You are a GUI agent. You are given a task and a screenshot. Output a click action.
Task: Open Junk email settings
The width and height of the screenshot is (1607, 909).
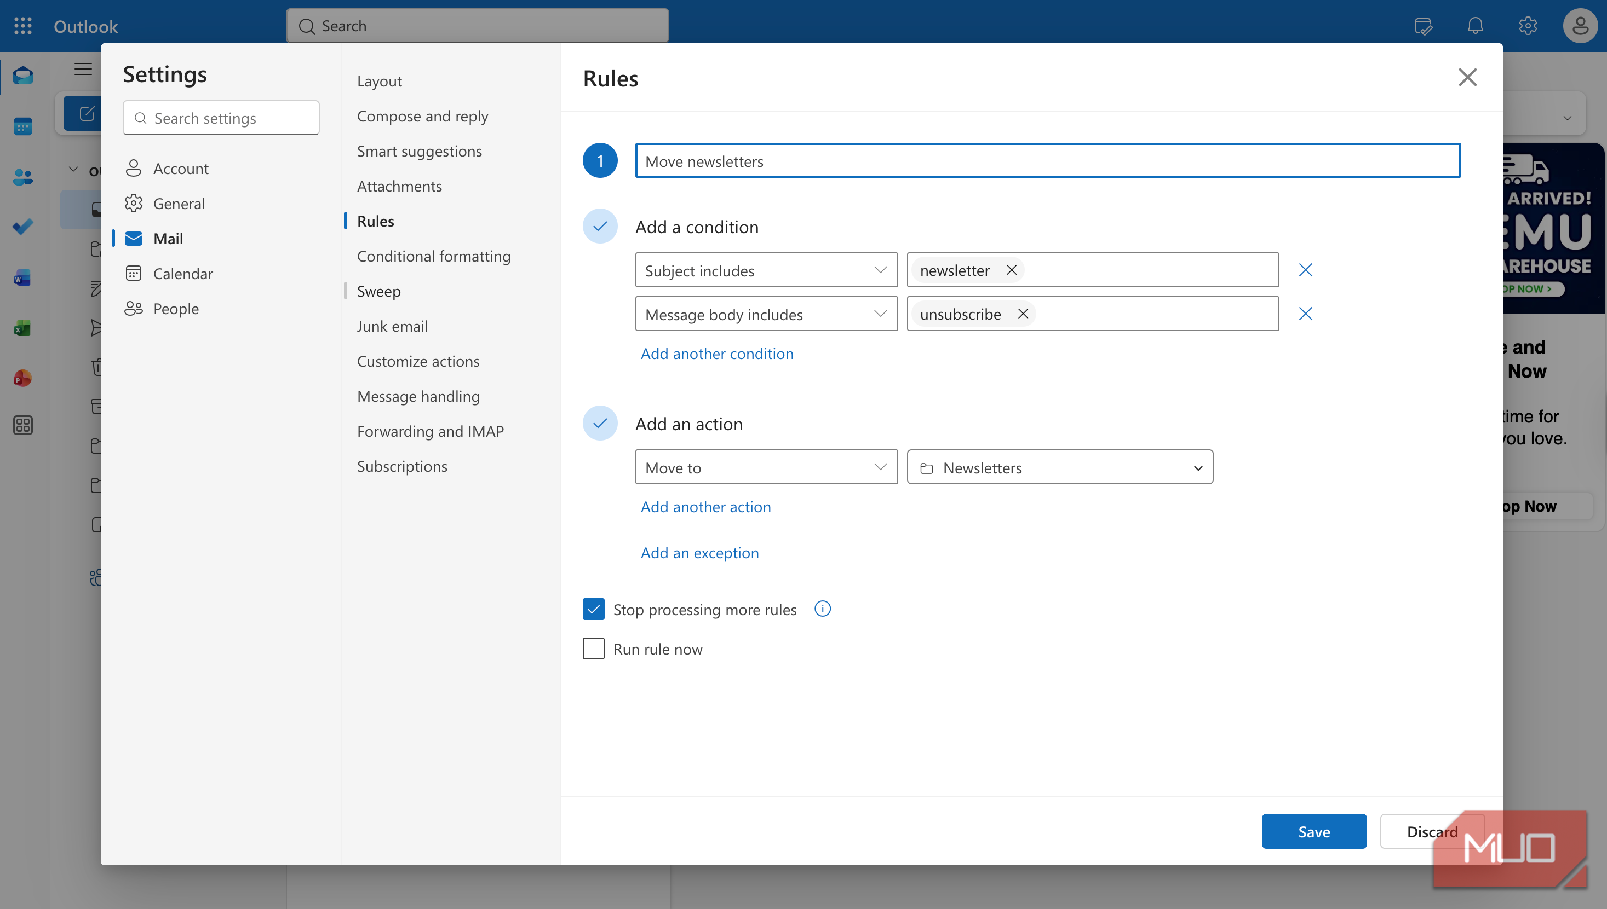click(392, 326)
